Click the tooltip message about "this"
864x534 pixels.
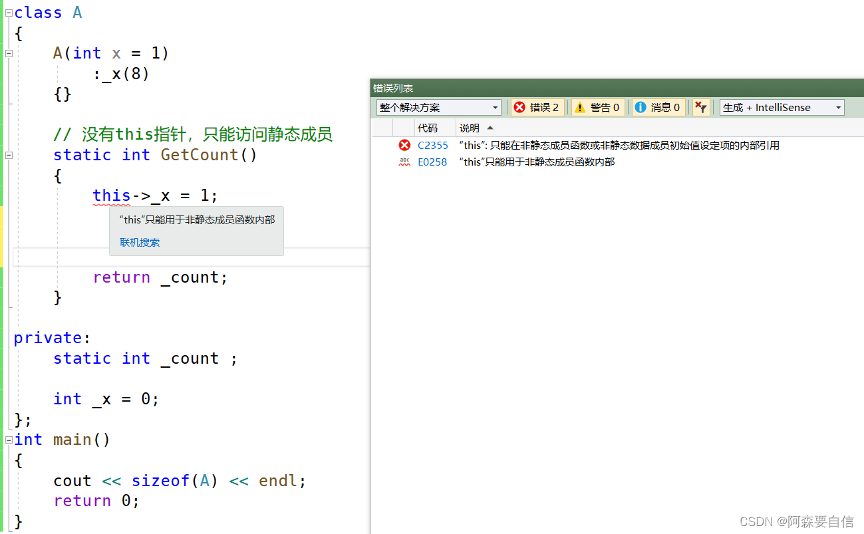tap(197, 219)
